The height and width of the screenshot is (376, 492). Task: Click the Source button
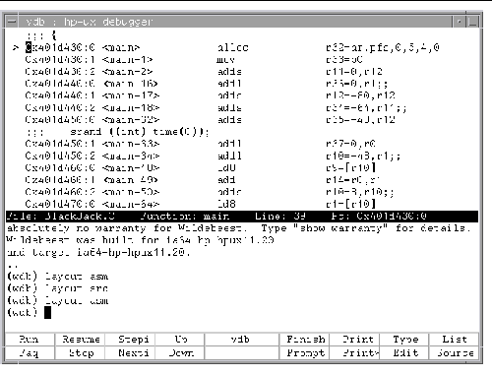coord(454,353)
